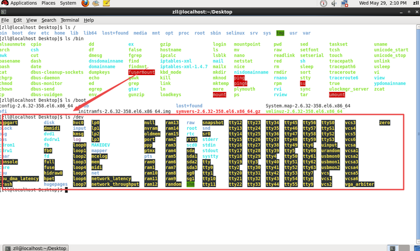Click the round notification icon beside volume

(323, 3)
